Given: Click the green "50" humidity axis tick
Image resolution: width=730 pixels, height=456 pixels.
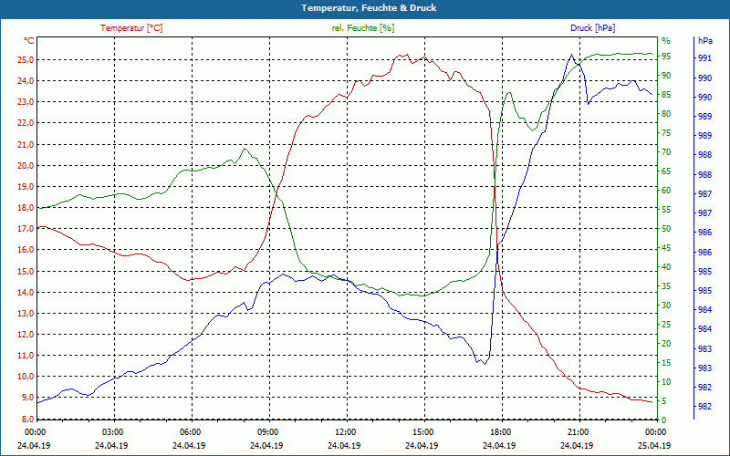Looking at the screenshot, I should click(666, 229).
